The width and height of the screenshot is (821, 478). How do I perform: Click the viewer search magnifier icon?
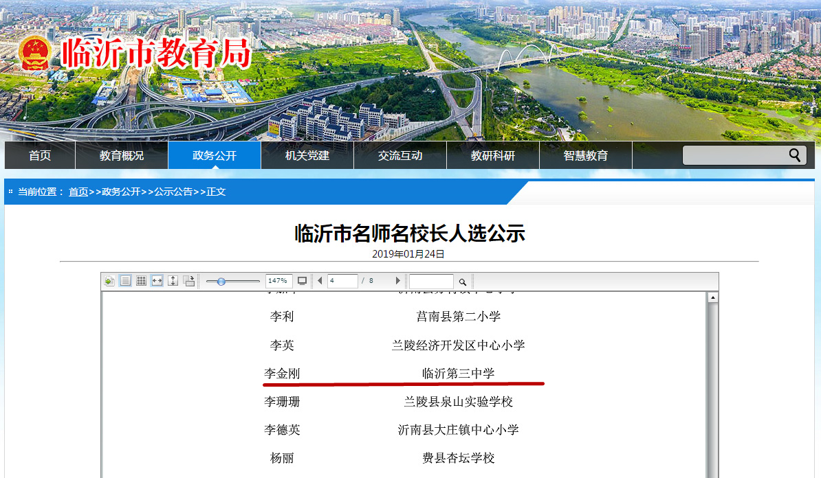(462, 282)
